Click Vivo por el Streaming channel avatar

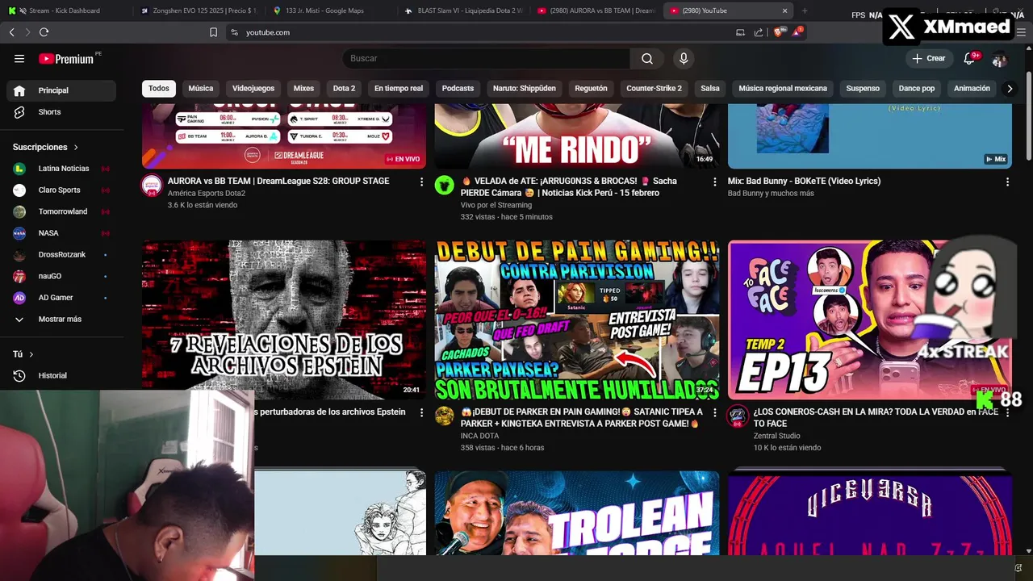coord(445,186)
